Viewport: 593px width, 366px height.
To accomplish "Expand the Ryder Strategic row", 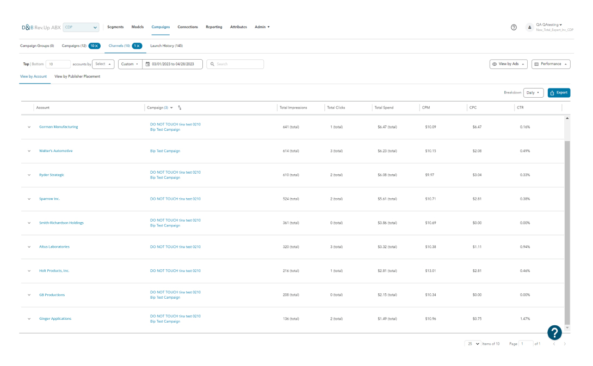I will pyautogui.click(x=29, y=175).
